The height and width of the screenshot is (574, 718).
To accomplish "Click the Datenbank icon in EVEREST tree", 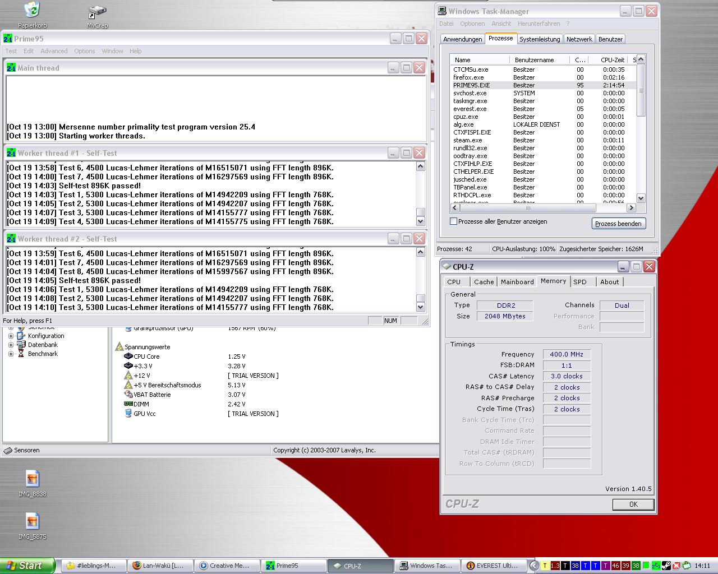I will (x=21, y=345).
